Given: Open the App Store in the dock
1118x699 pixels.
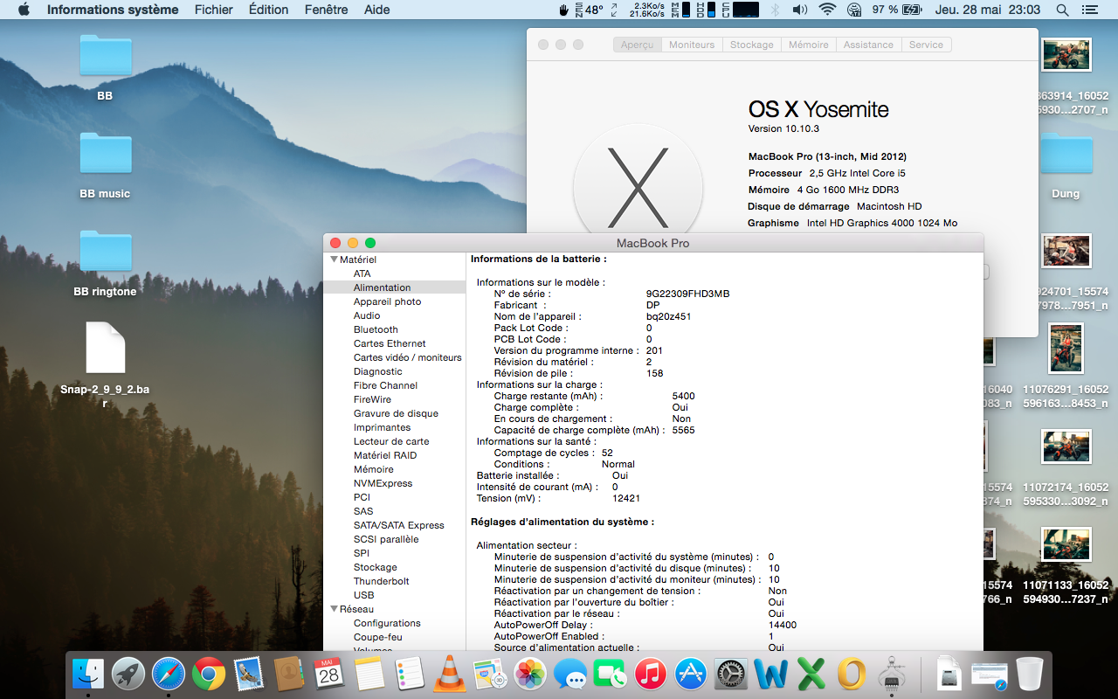Looking at the screenshot, I should (691, 674).
